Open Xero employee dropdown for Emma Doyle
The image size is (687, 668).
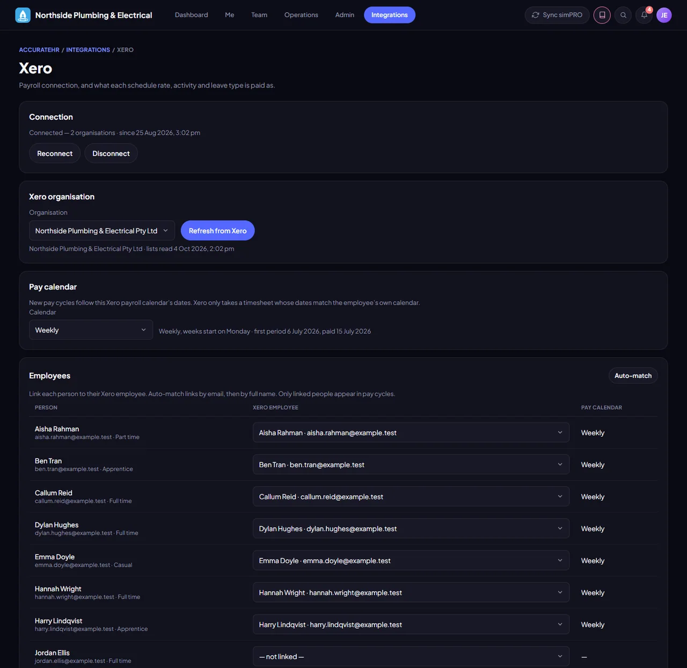pos(411,561)
